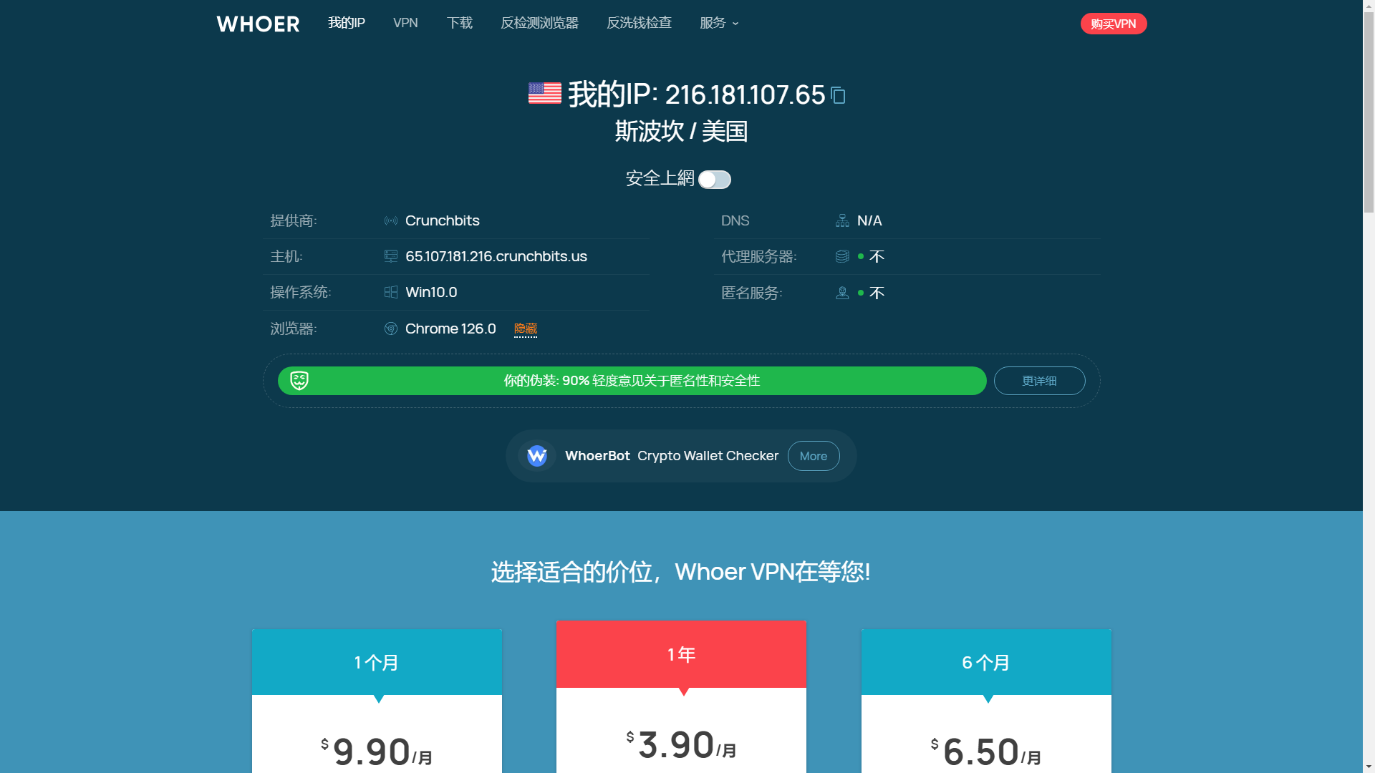
Task: Click the monitor icon beside the hostname
Action: [391, 256]
